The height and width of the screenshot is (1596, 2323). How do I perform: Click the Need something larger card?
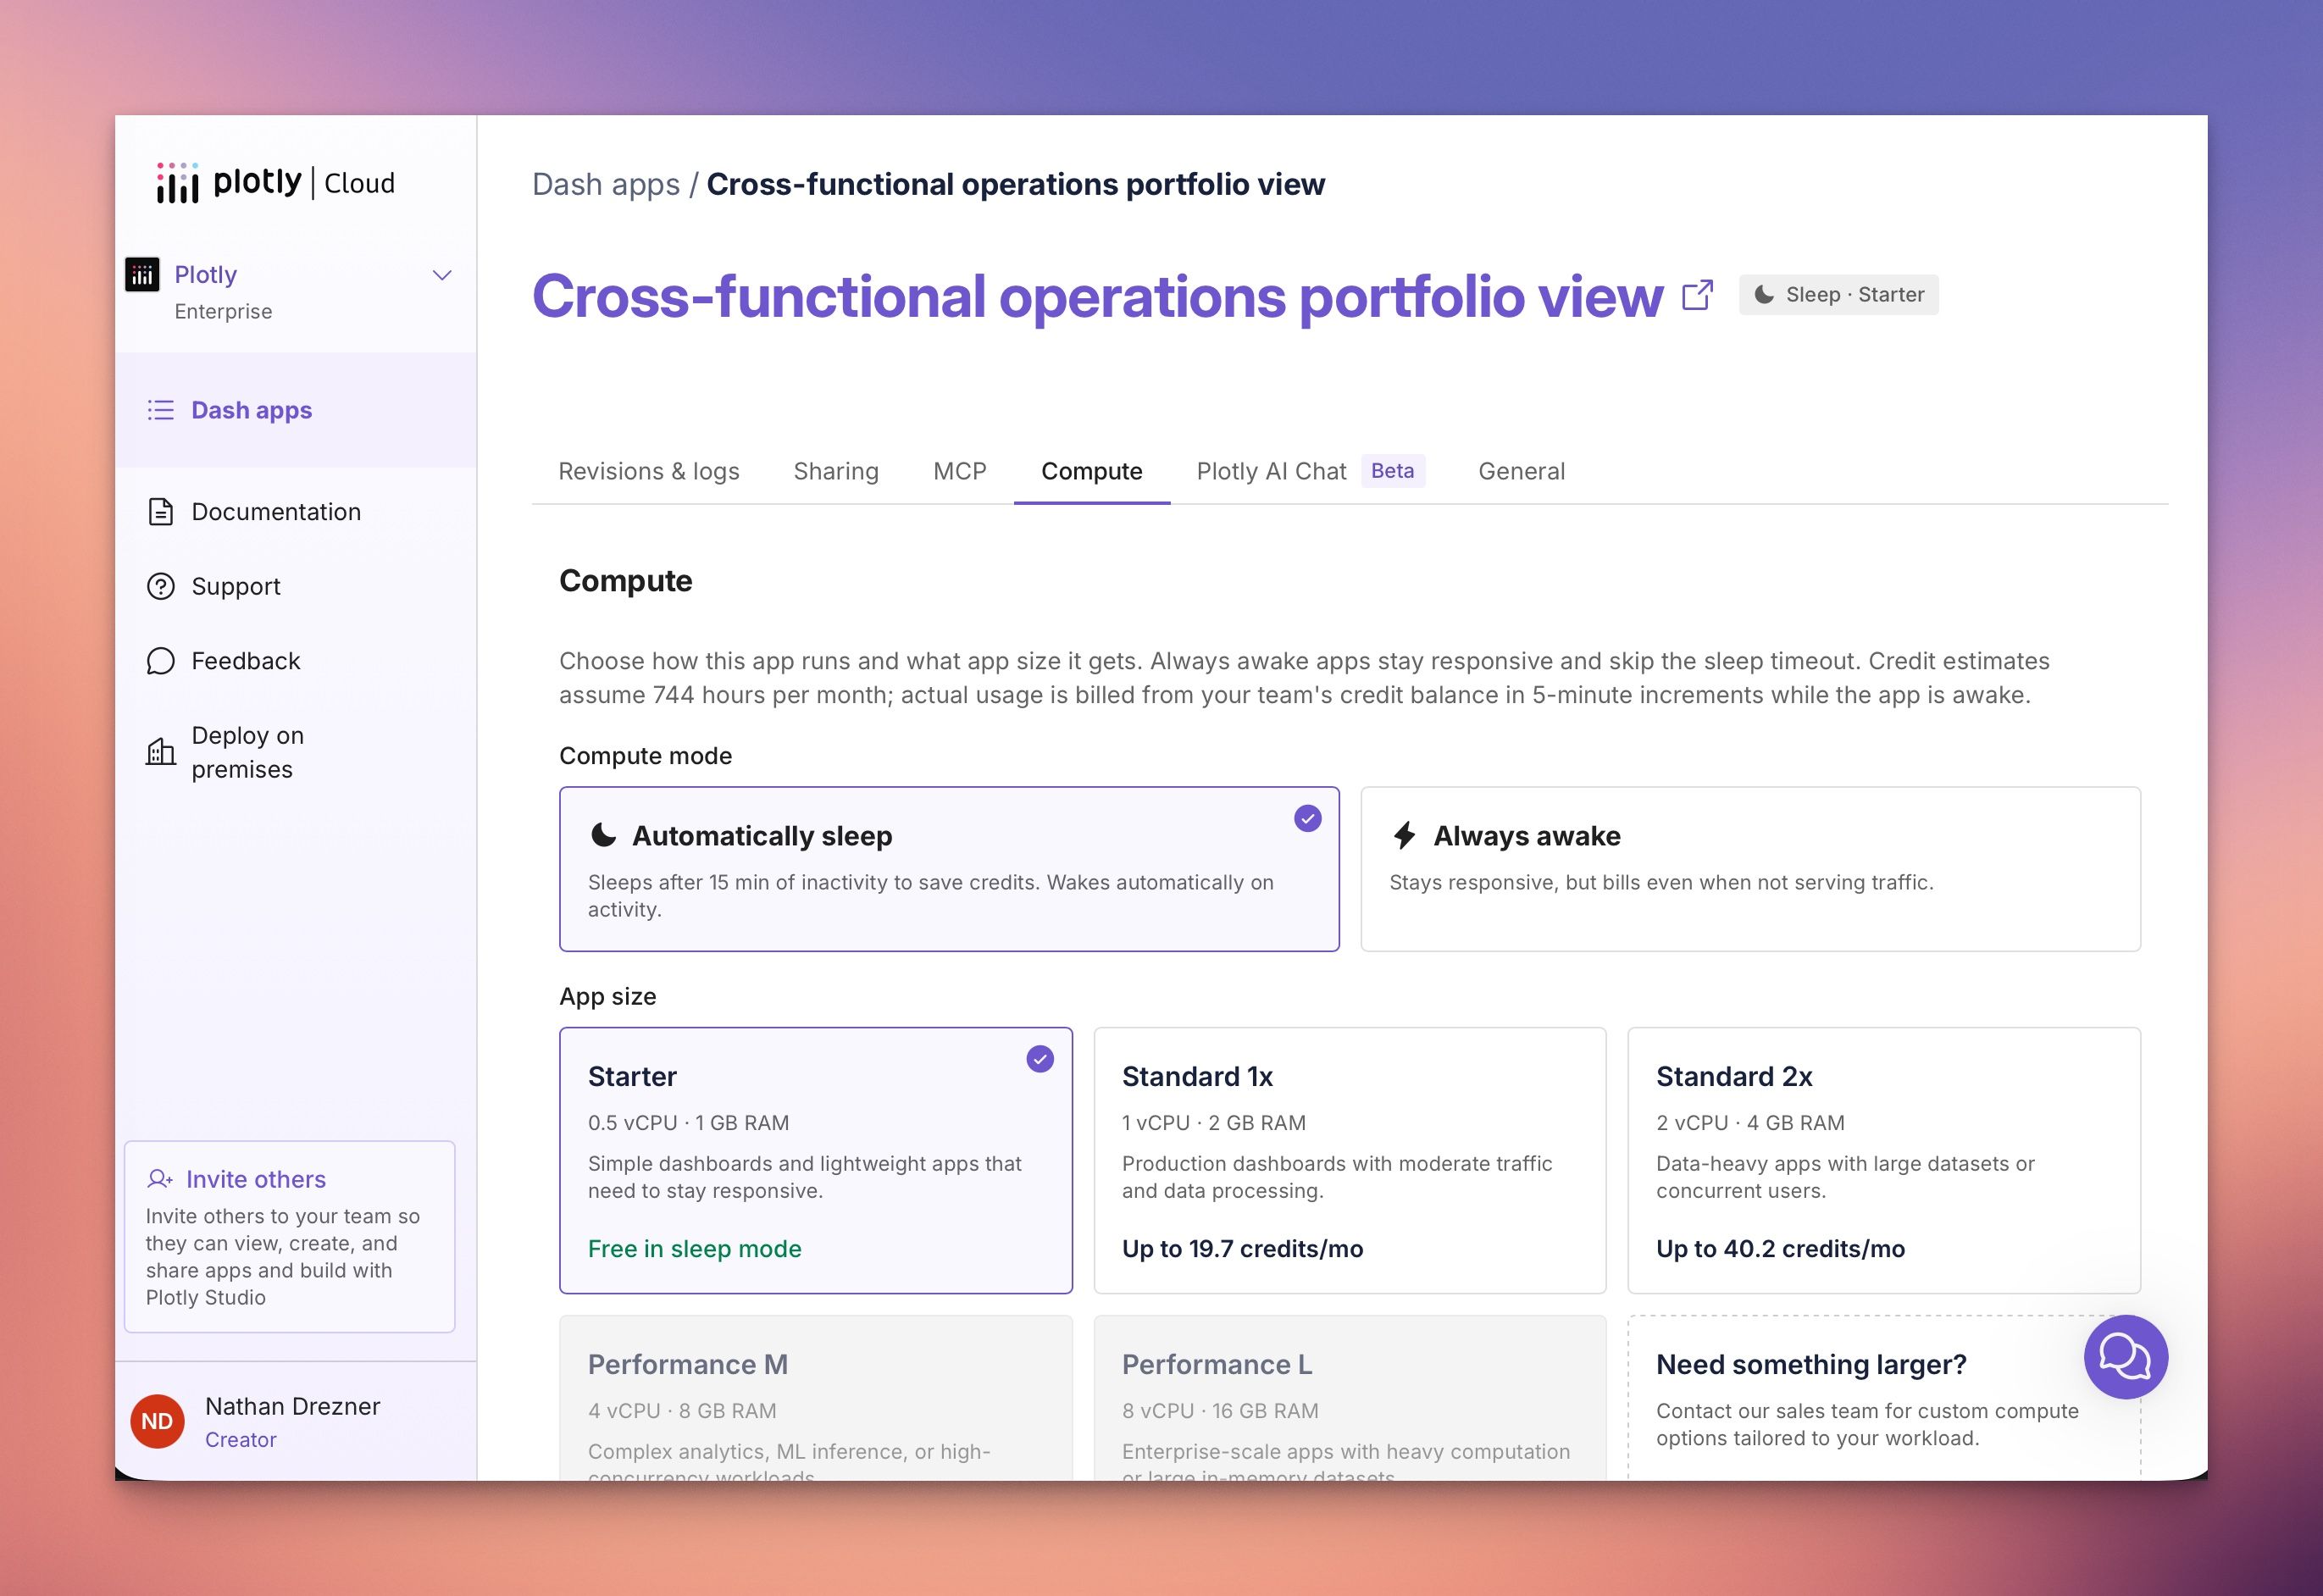coord(1884,1398)
